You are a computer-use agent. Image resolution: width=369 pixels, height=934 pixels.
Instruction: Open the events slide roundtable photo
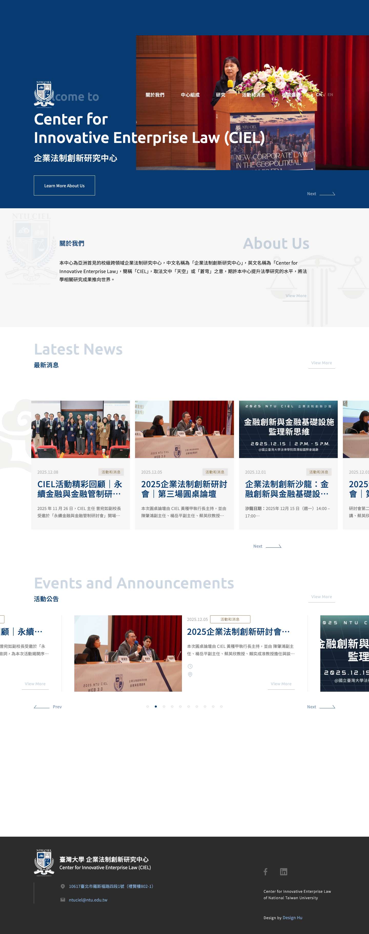click(128, 653)
